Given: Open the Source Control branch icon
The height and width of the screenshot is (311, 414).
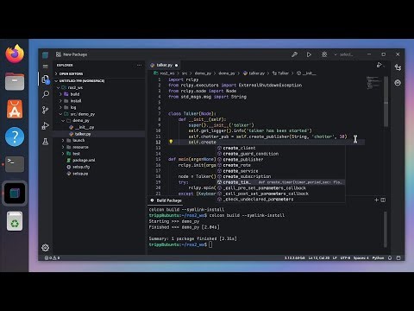Looking at the screenshot, I should pos(46,110).
